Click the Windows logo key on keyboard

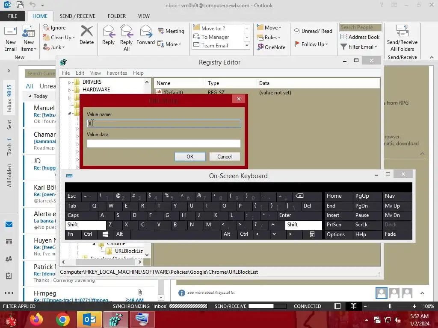click(x=105, y=234)
